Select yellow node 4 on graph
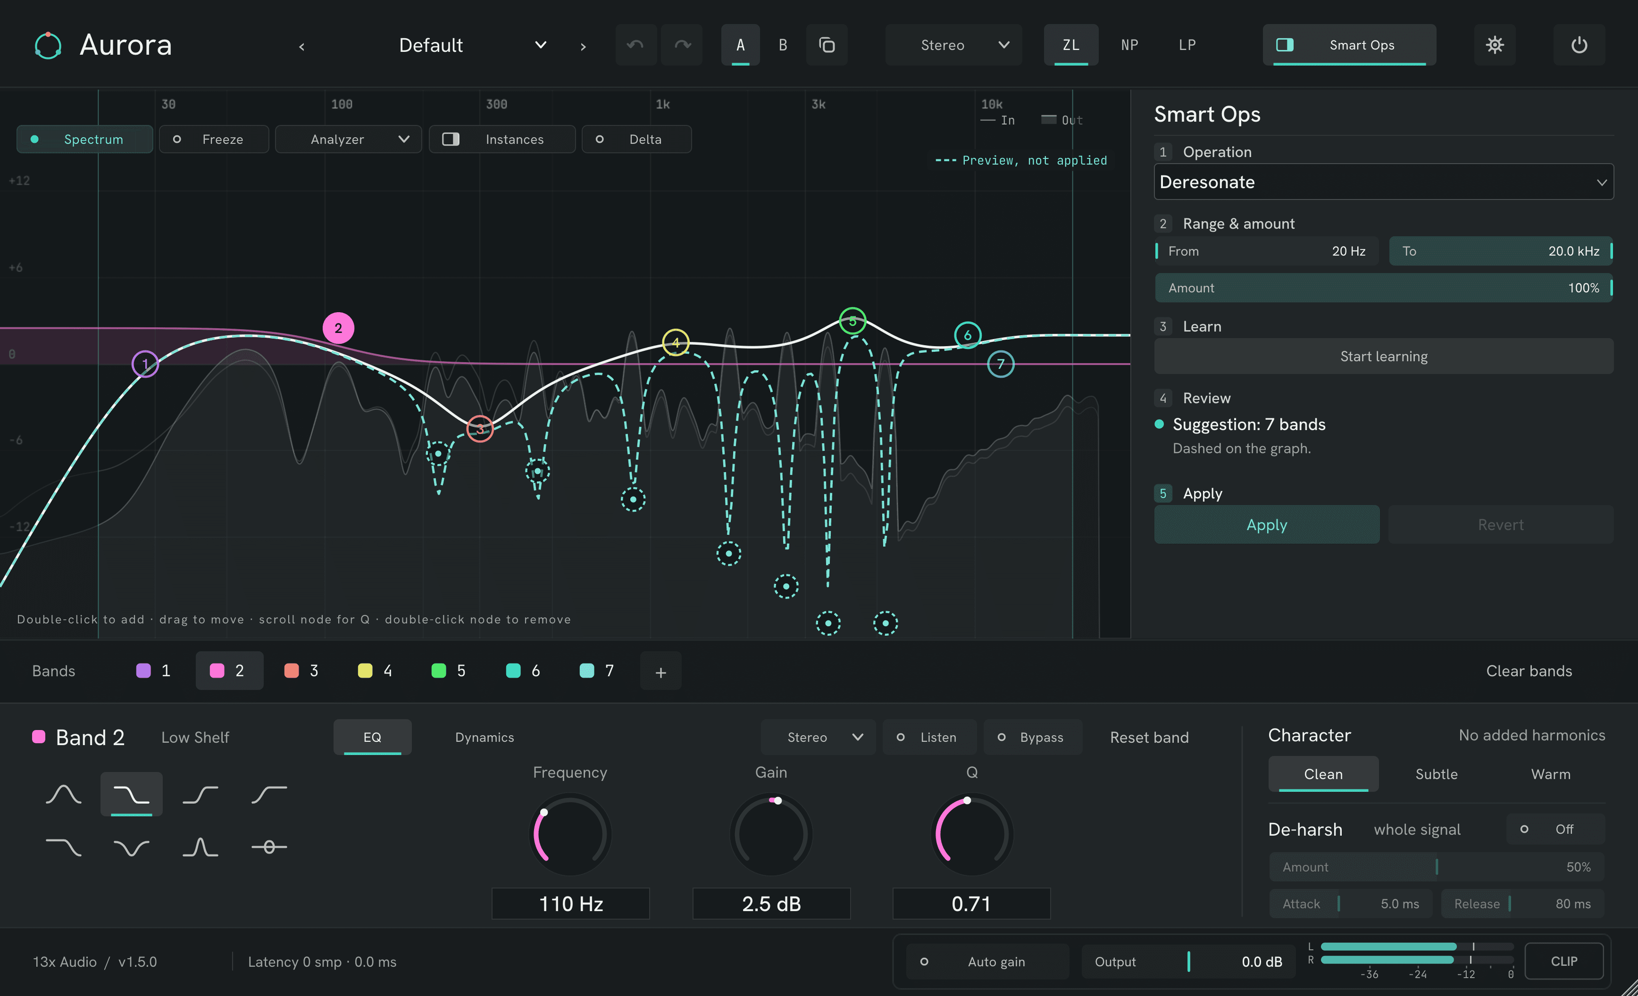 676,343
